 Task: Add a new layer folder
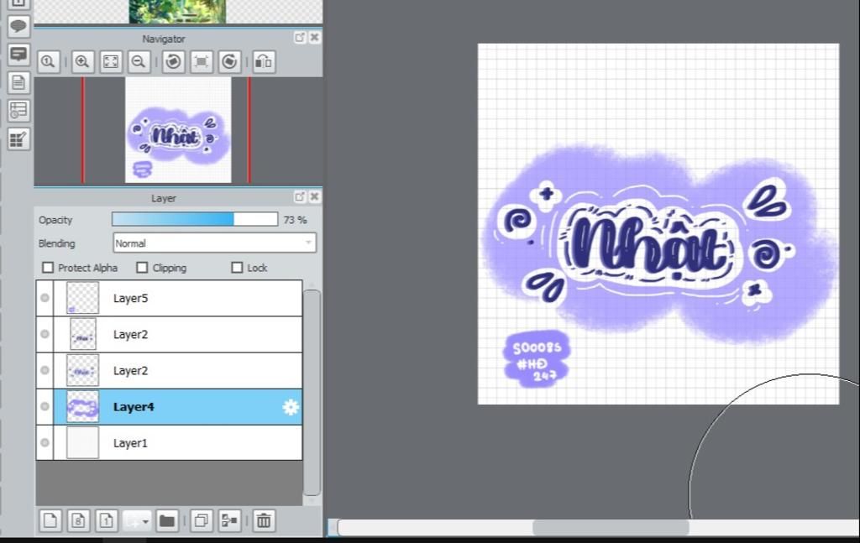(167, 520)
